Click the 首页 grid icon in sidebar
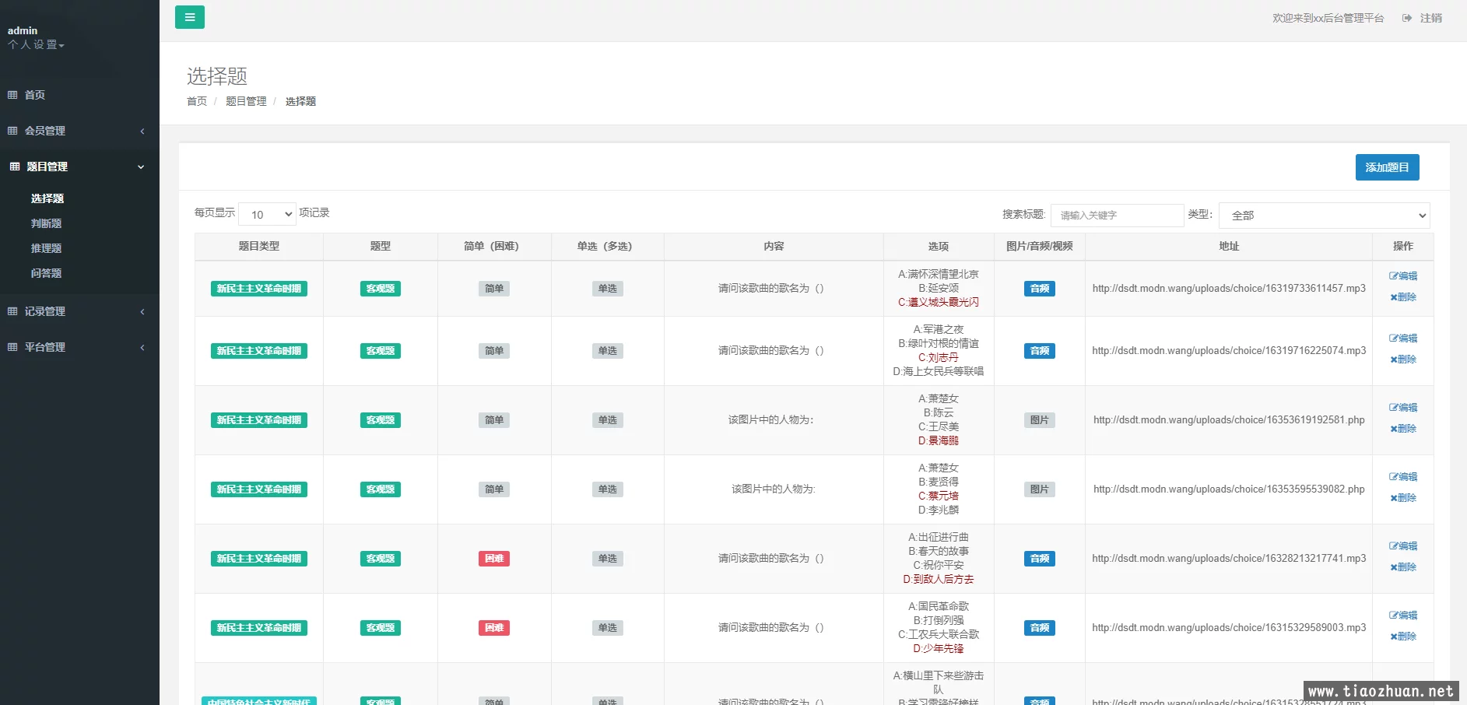The width and height of the screenshot is (1467, 705). coord(12,95)
